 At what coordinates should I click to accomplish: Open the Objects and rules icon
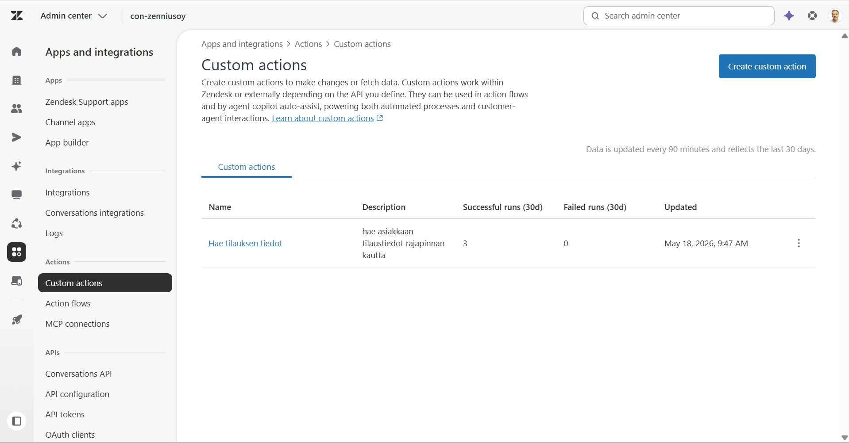[17, 224]
